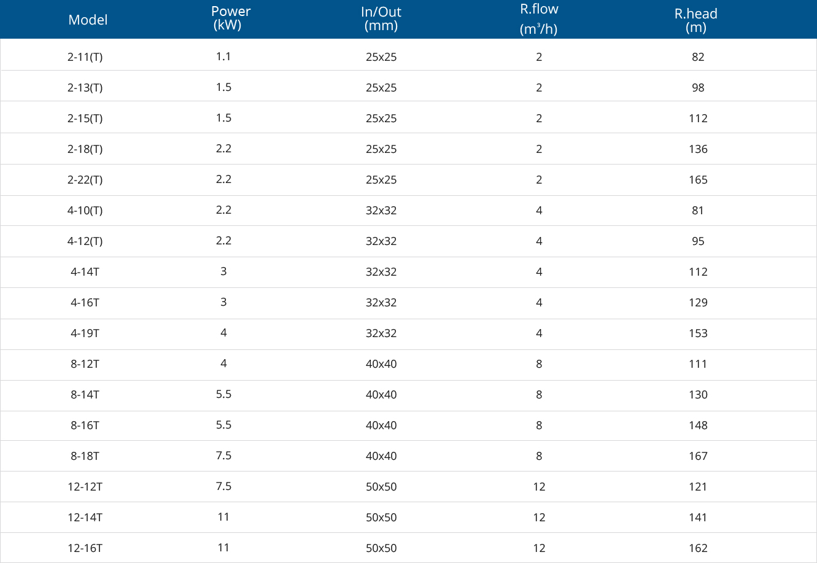The height and width of the screenshot is (563, 817).
Task: Click model 4-10(T) cell
Action: click(85, 211)
